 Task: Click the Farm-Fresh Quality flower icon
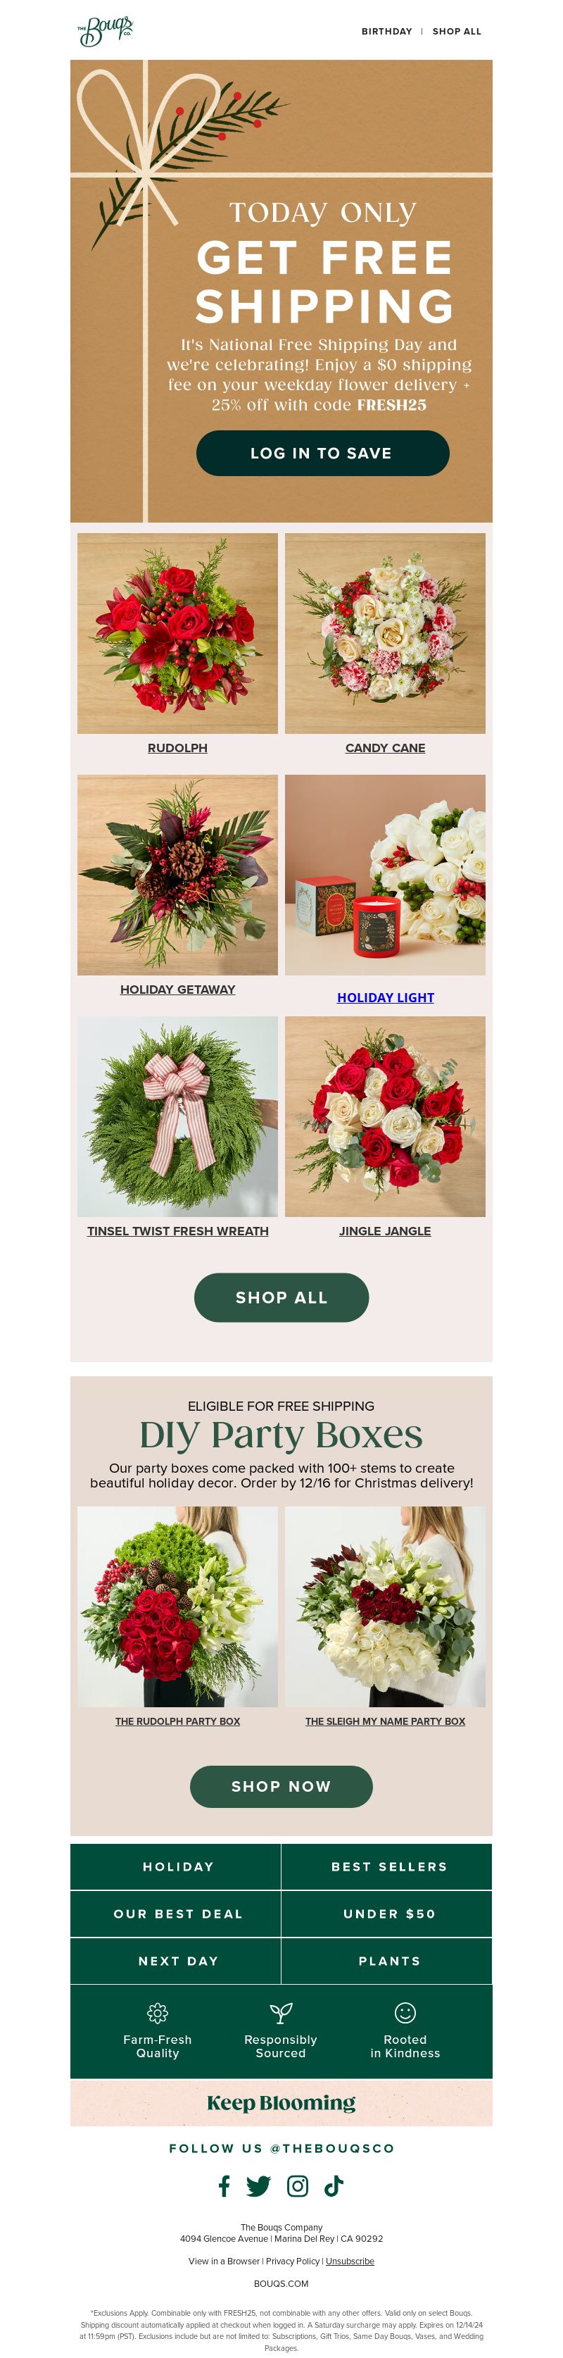click(x=157, y=2012)
